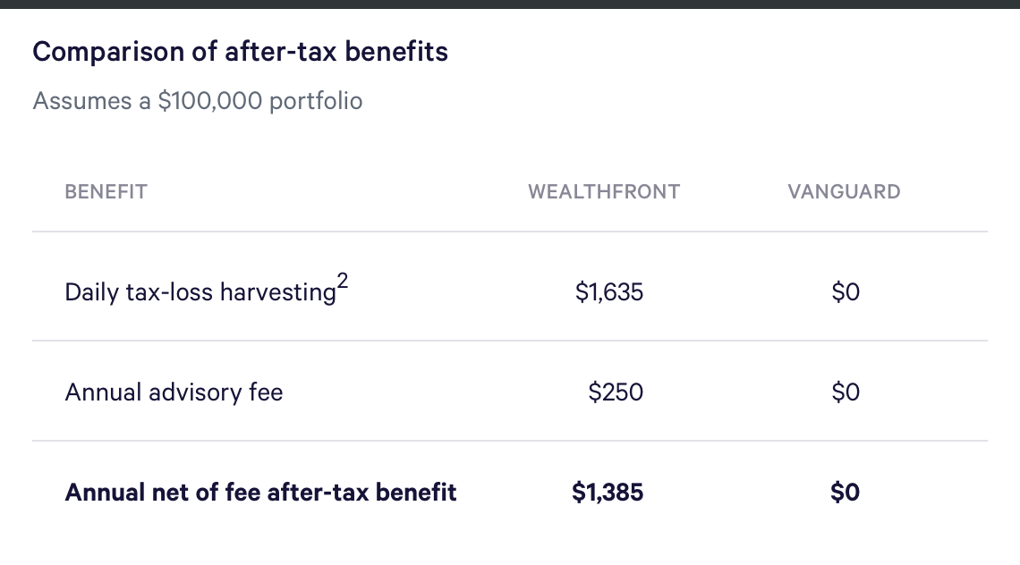Click Wealthfront's bold $1,385 net benefit value
The width and height of the screenshot is (1020, 565).
coord(608,493)
